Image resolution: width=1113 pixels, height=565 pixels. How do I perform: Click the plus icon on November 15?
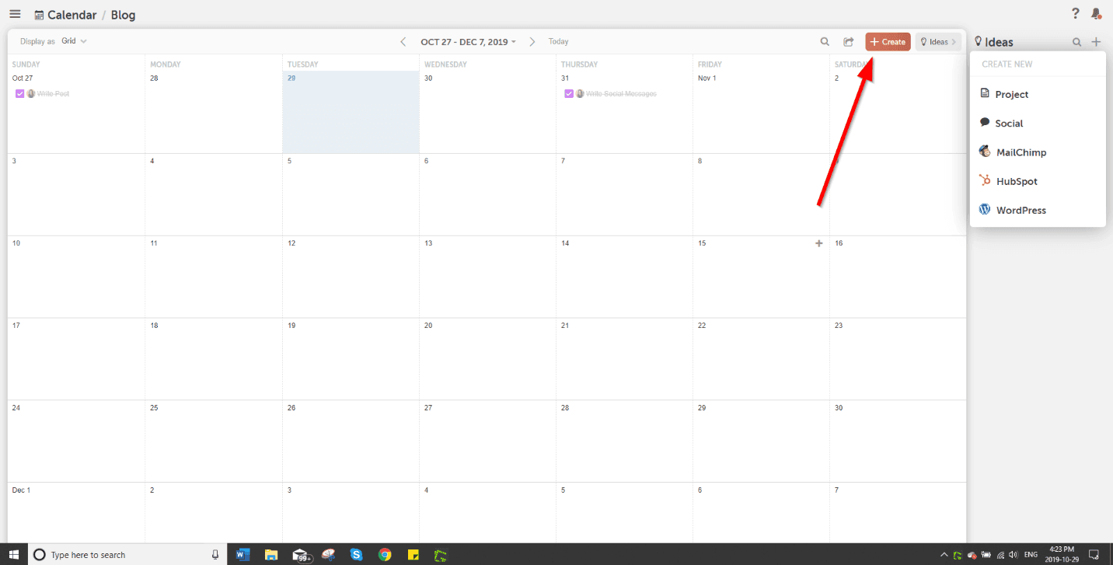pos(818,243)
